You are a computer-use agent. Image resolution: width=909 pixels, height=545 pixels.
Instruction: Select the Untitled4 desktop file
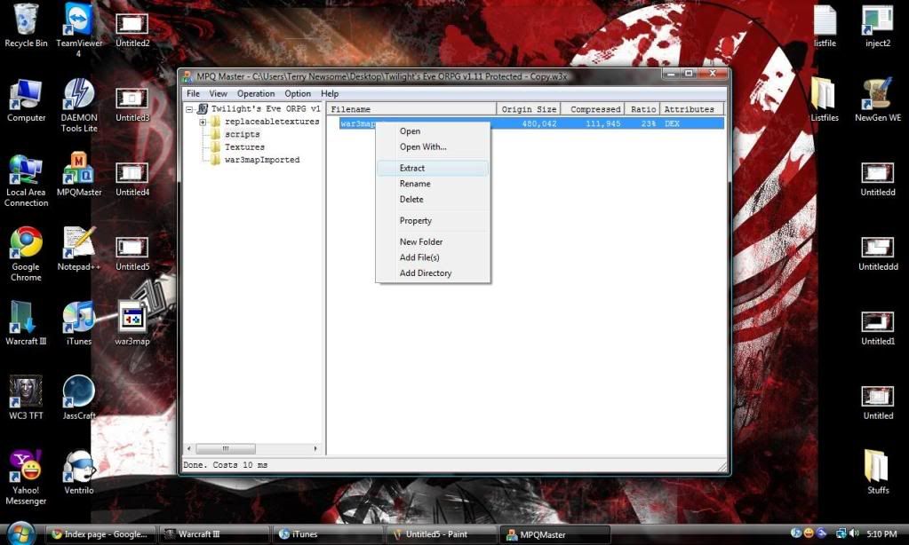(x=132, y=179)
